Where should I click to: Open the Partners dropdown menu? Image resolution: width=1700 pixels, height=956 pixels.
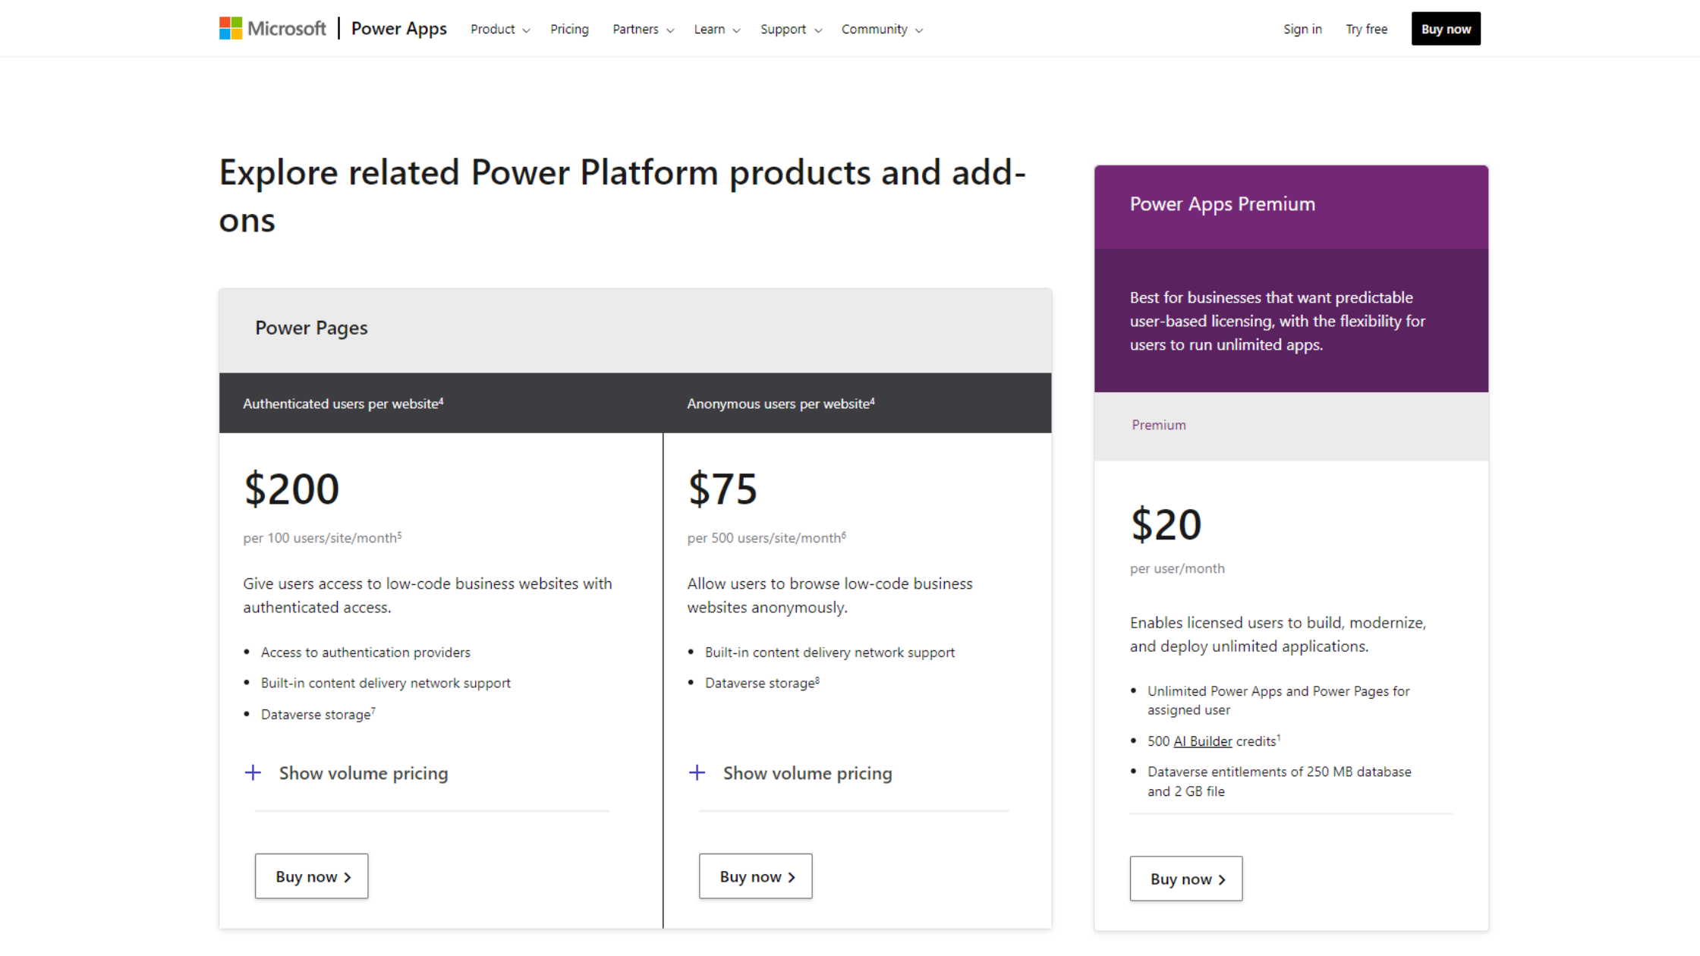642,30
